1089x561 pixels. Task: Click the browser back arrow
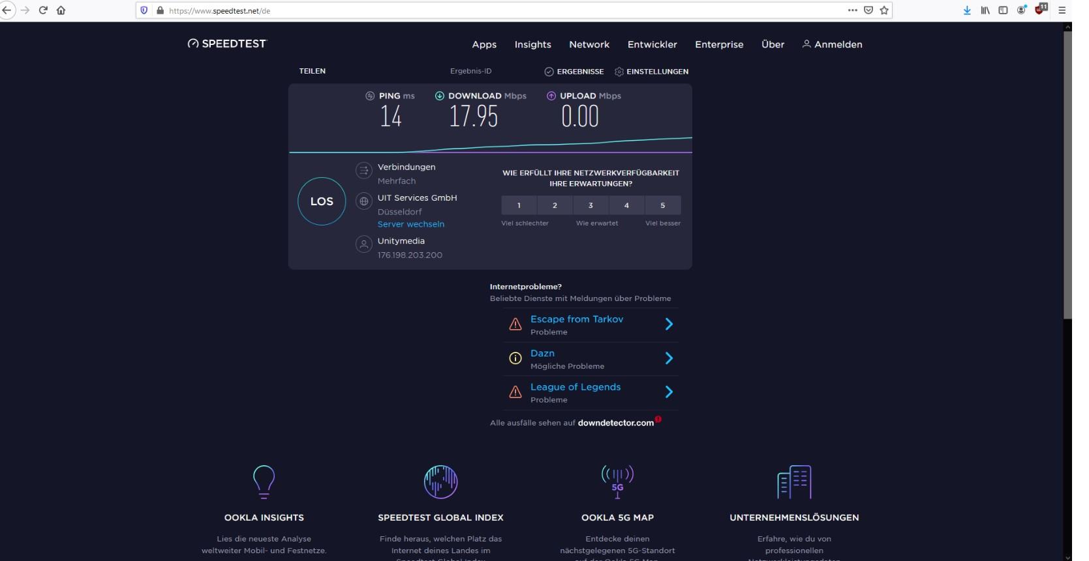(x=7, y=10)
